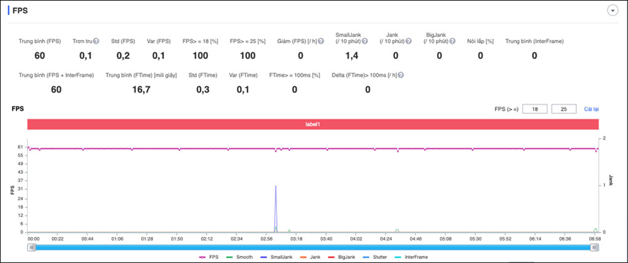Viewport: 628px width, 263px height.
Task: Edit the FPS threshold field showing 18
Action: [x=534, y=109]
